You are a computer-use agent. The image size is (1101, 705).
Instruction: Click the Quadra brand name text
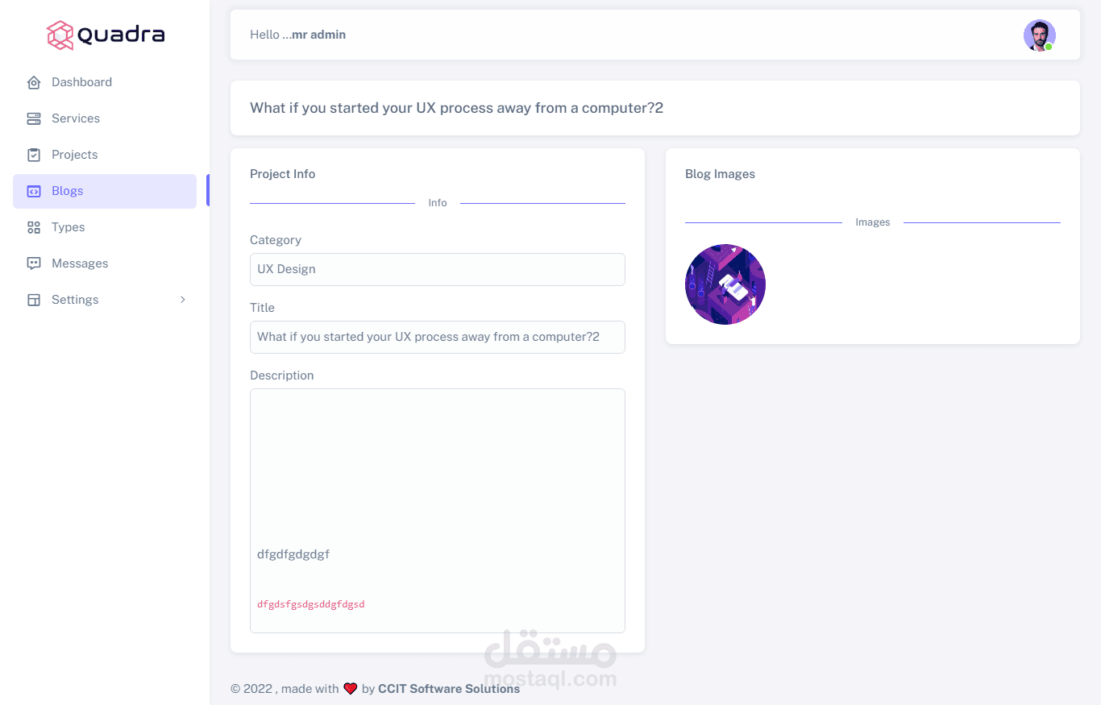121,35
